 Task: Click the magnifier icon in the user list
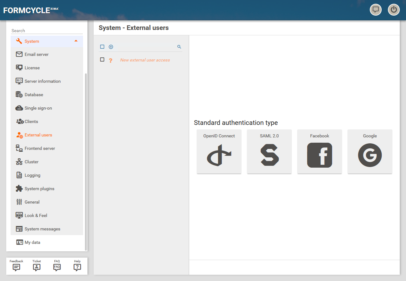tap(179, 47)
